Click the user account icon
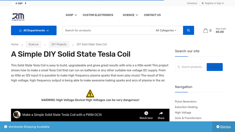 pos(203,3)
